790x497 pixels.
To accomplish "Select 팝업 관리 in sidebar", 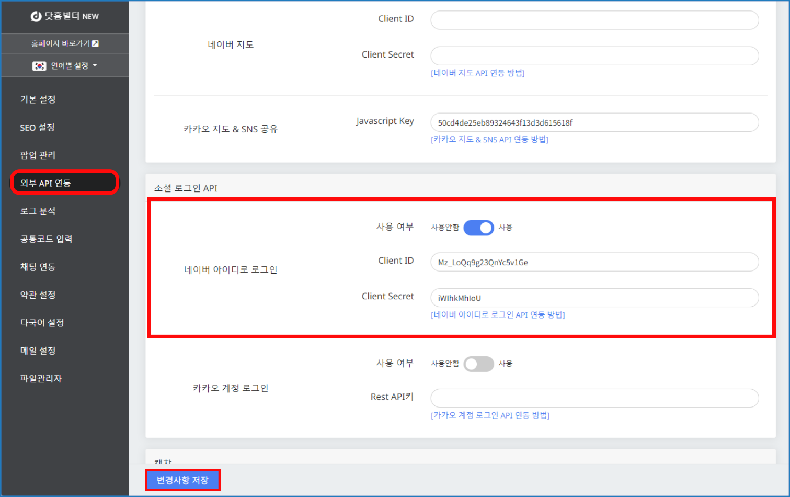I will 38,155.
